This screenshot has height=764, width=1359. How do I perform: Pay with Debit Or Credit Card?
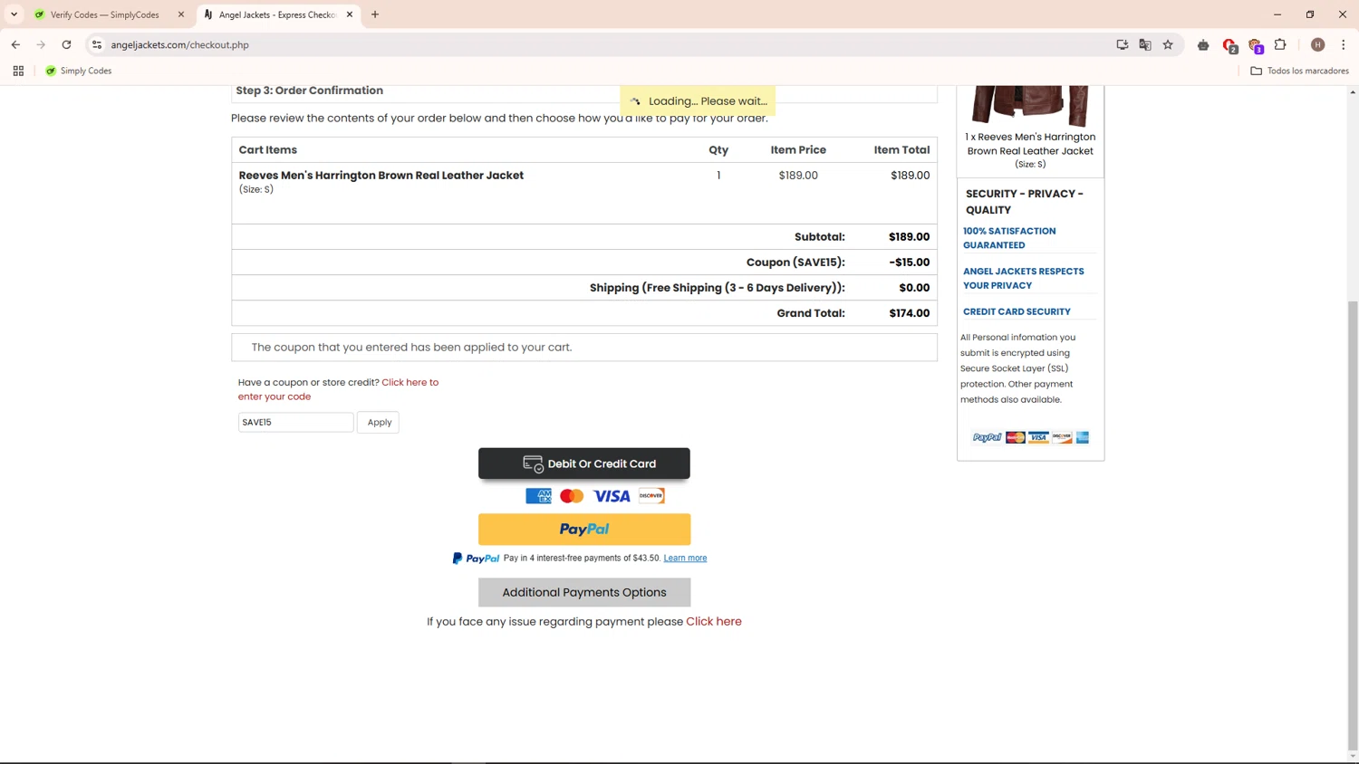[x=584, y=463]
